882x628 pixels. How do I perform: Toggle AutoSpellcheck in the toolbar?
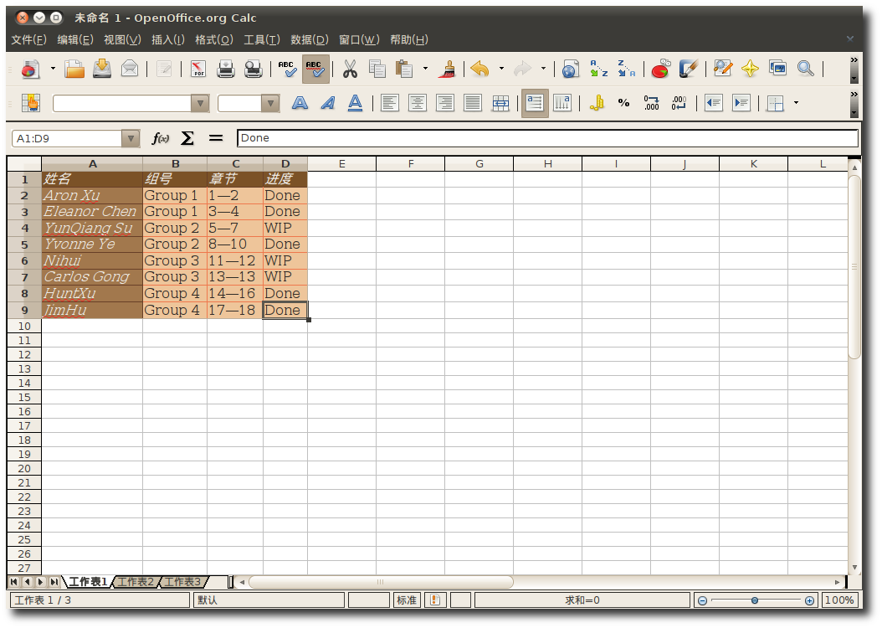click(315, 69)
